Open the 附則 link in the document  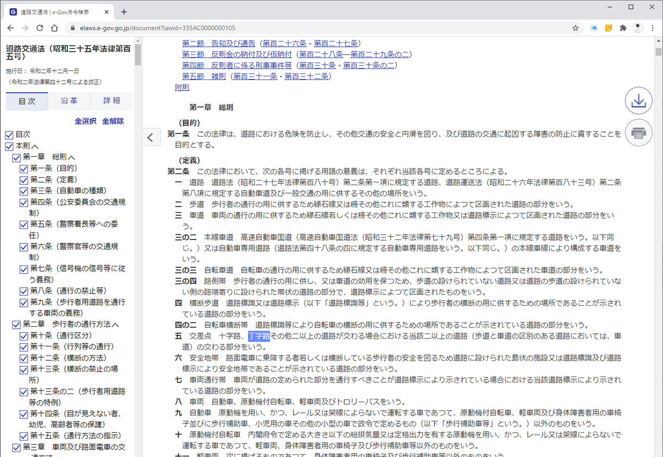point(182,87)
